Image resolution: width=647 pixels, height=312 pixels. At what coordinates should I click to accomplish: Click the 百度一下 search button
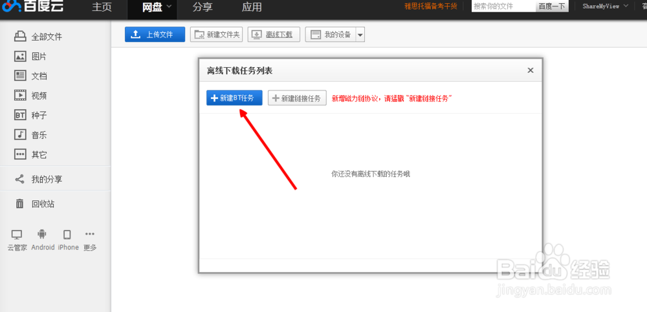click(552, 6)
